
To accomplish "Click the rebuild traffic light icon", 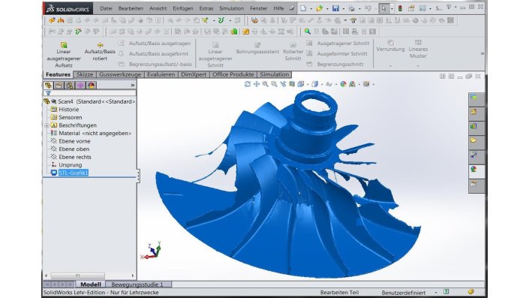I will click(x=400, y=8).
